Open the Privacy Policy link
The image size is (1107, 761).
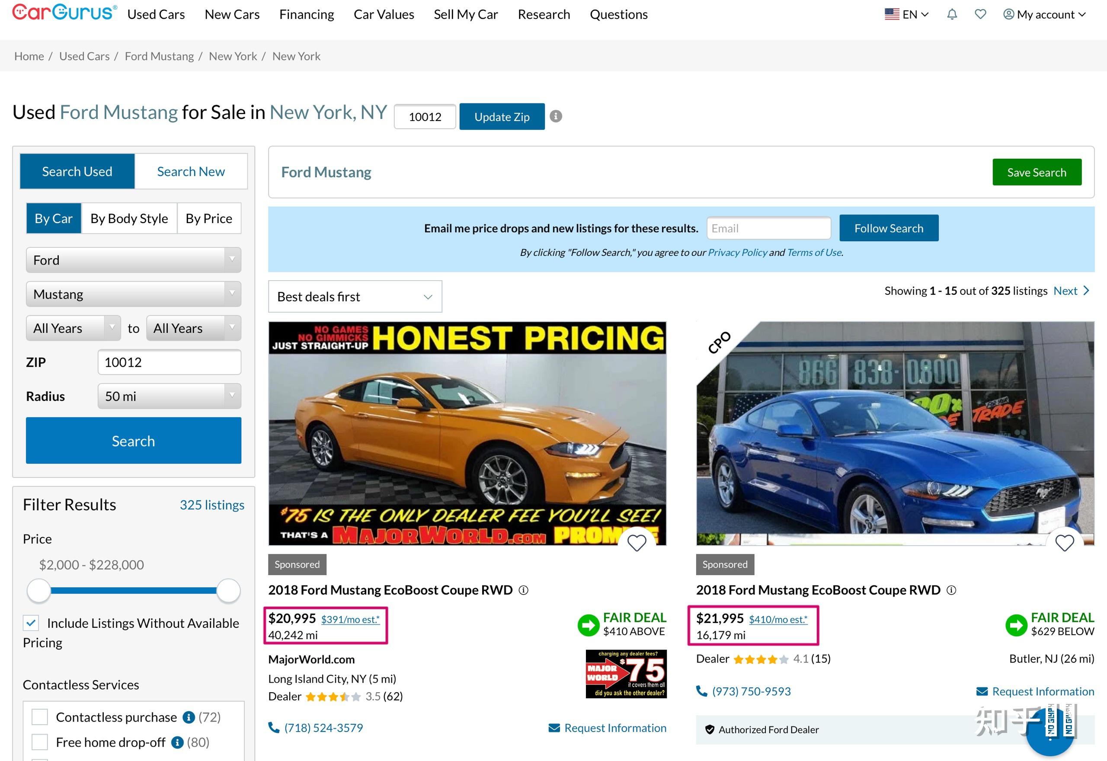click(x=738, y=252)
